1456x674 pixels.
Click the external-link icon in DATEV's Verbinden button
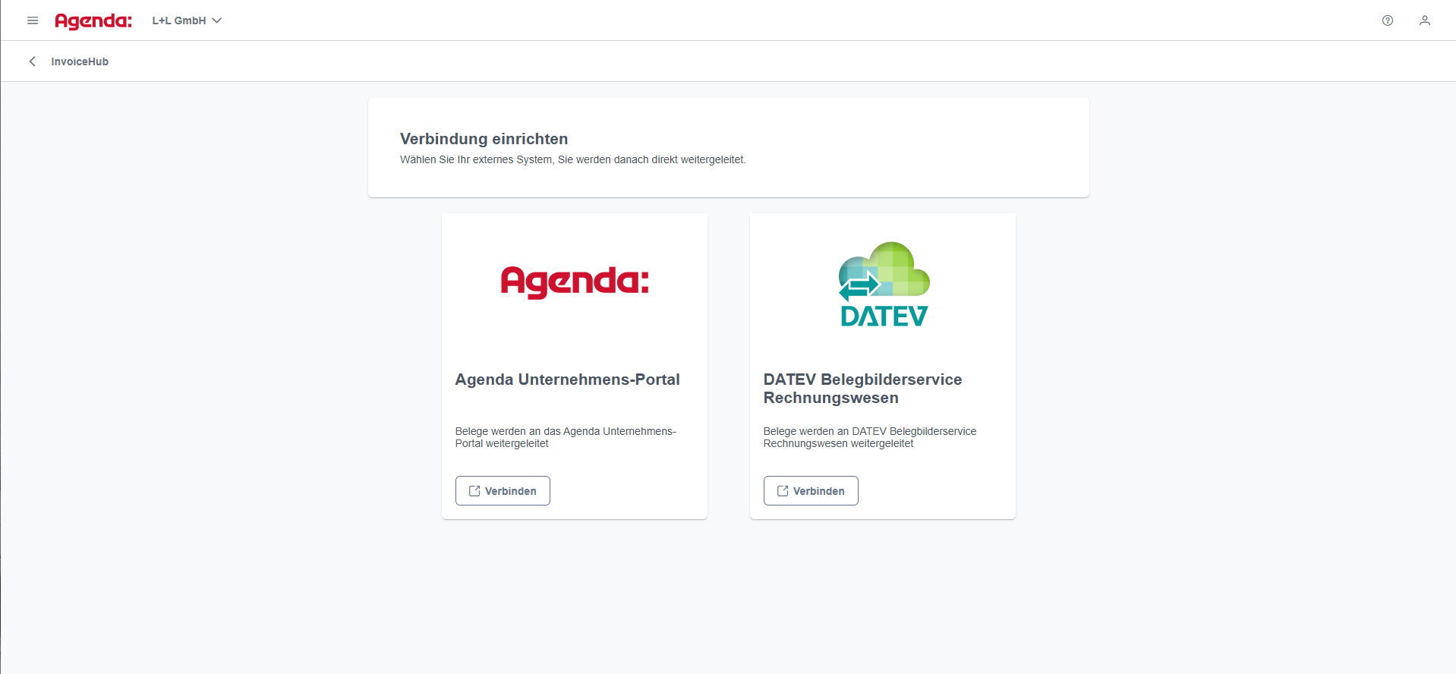pos(783,491)
